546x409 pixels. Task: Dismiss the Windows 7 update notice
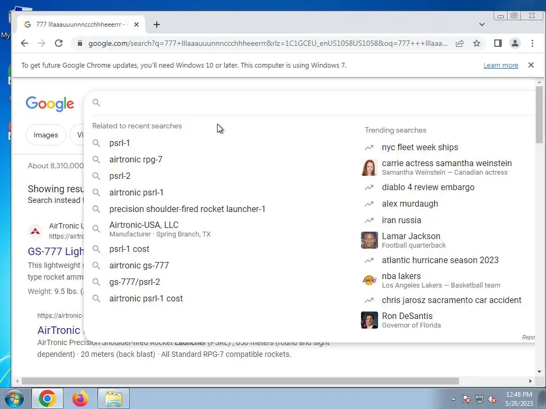[531, 65]
